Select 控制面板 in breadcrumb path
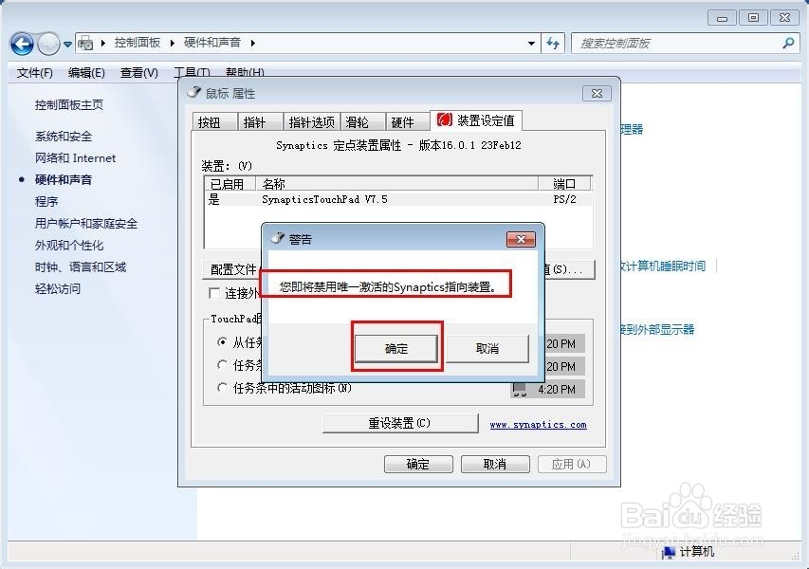809x569 pixels. 138,43
